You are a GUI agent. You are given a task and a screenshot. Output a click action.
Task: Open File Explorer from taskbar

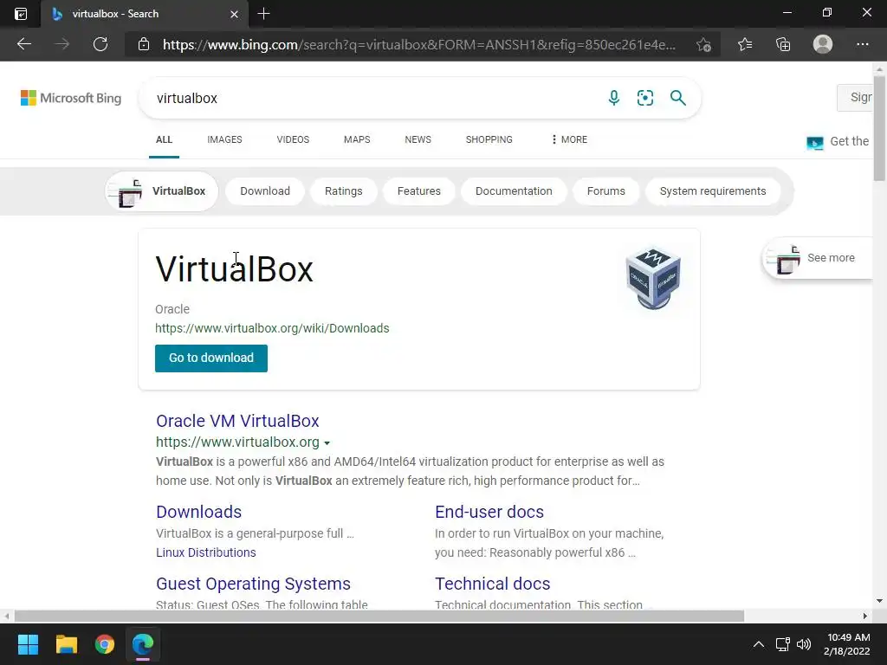pyautogui.click(x=66, y=644)
